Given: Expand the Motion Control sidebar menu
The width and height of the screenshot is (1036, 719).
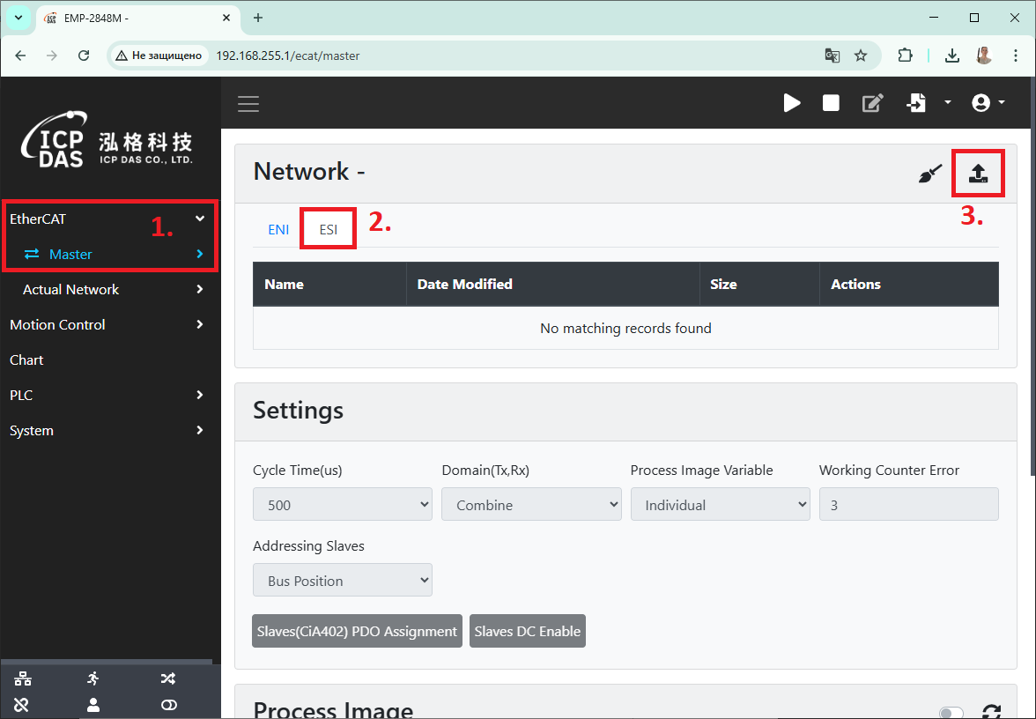Looking at the screenshot, I should [106, 324].
